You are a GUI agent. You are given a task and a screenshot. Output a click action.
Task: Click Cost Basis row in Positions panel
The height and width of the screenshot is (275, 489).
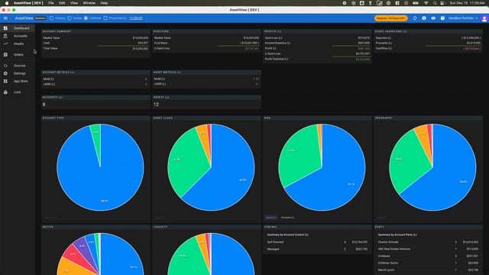coord(206,43)
